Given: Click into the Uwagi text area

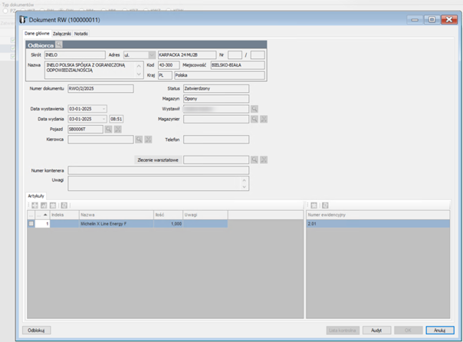Looking at the screenshot, I should [153, 183].
